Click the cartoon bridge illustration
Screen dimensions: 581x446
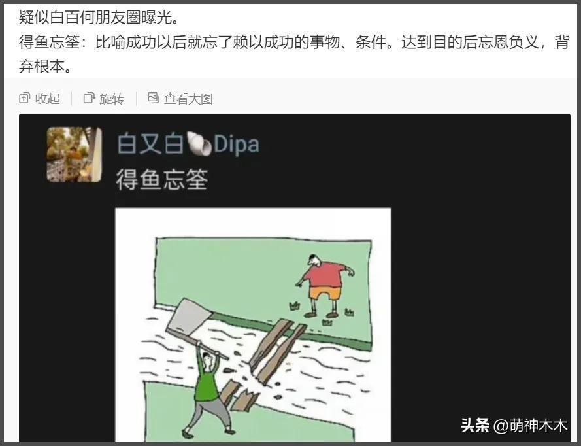click(253, 325)
